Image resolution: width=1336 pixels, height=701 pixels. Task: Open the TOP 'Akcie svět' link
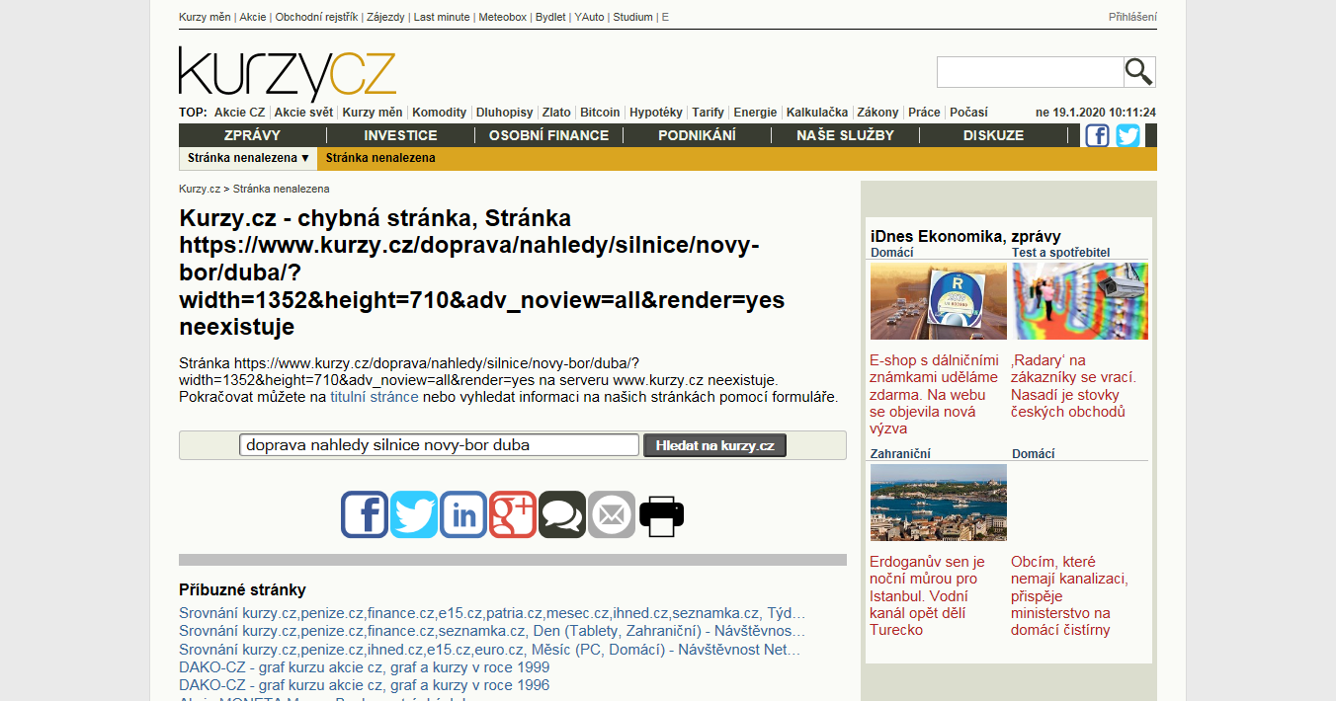tap(303, 113)
